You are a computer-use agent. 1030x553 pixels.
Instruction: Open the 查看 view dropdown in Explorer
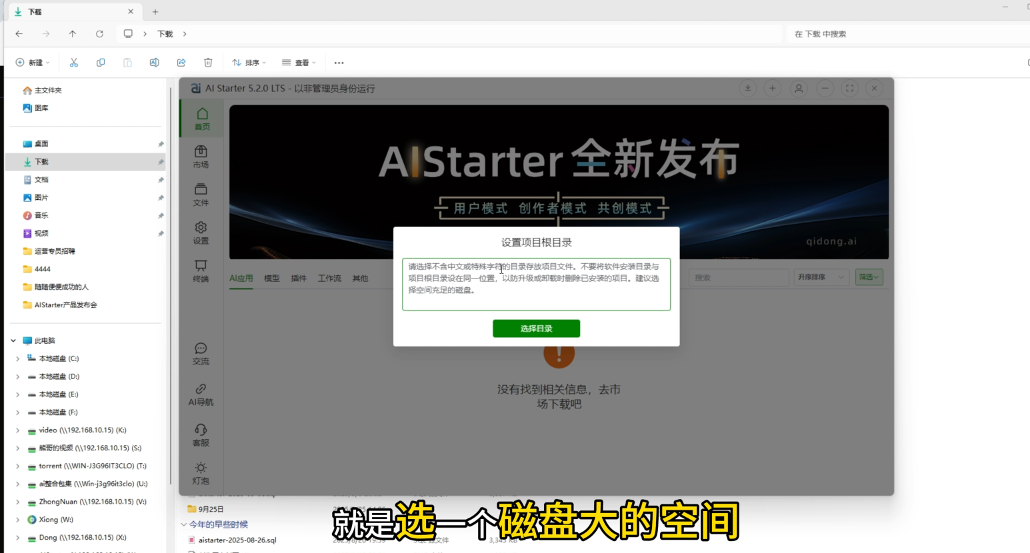point(299,63)
